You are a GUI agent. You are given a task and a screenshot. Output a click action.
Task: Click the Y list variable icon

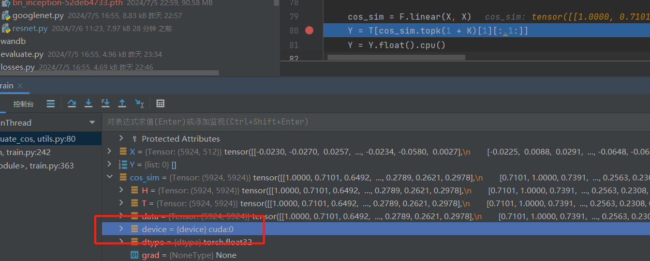click(x=123, y=164)
